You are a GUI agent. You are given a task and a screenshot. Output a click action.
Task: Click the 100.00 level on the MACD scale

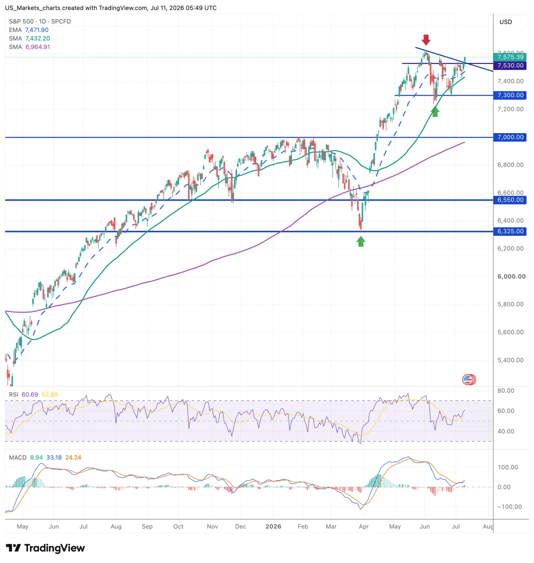pos(508,467)
